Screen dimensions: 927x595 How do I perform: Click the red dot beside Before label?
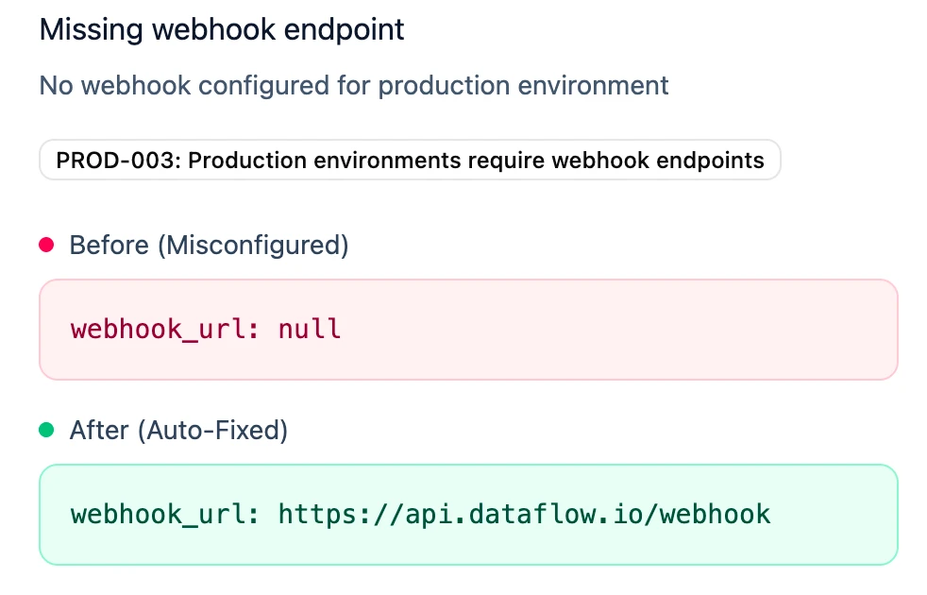[x=46, y=246]
